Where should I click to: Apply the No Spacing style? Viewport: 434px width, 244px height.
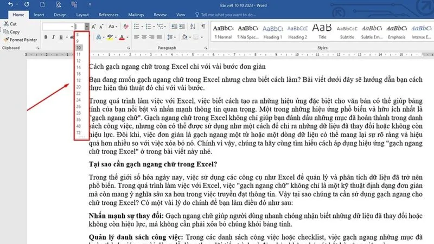248,32
